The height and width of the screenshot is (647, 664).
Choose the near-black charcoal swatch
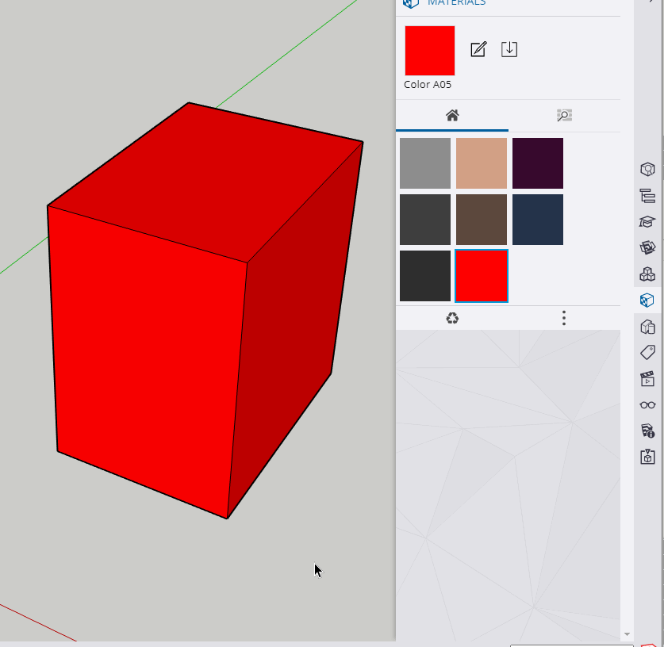point(425,276)
